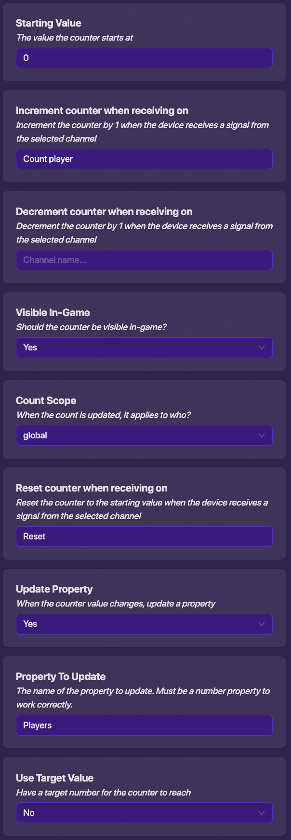Click the 'Count Scope' heading label
This screenshot has height=840, width=291.
pyautogui.click(x=46, y=401)
